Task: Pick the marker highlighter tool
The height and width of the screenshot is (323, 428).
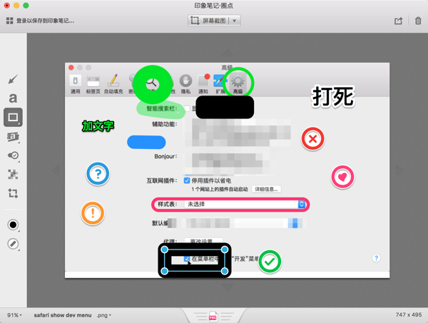Action: (x=13, y=137)
